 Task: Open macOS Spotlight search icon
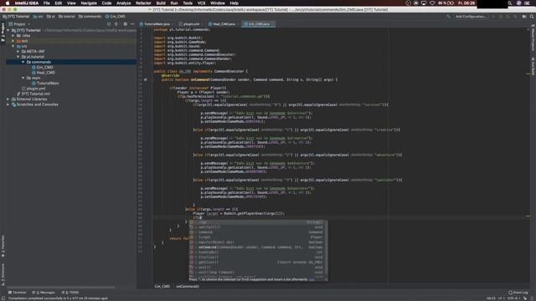click(510, 3)
